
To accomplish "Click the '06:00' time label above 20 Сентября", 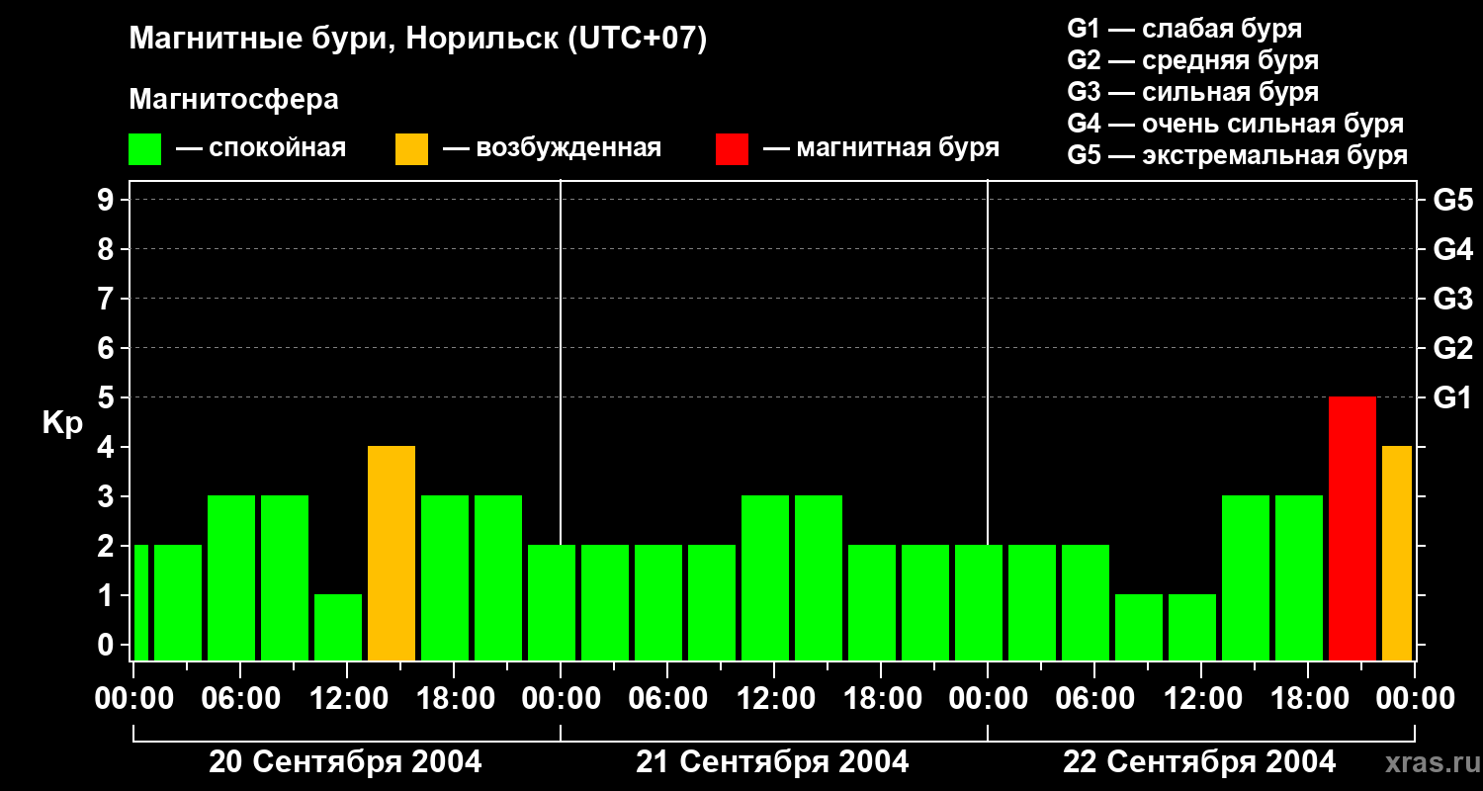I will [x=240, y=699].
